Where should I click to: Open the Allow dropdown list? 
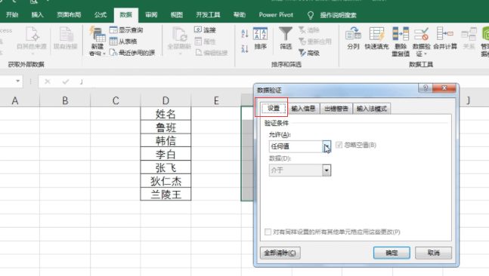pos(327,146)
